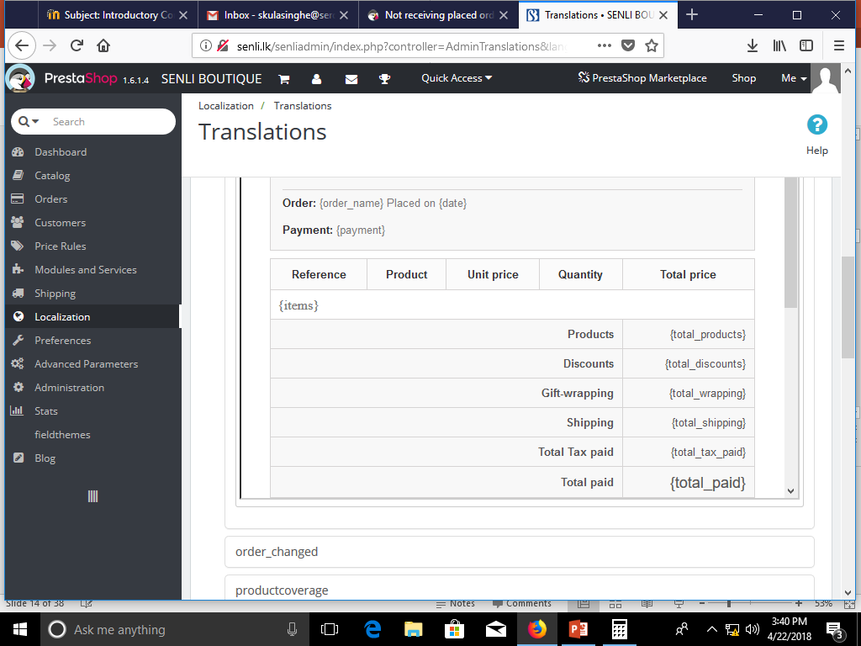Click the shopping cart icon in header
Viewport: 861px width, 646px height.
pyautogui.click(x=284, y=79)
